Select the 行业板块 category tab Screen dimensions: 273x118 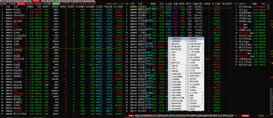coord(12,4)
